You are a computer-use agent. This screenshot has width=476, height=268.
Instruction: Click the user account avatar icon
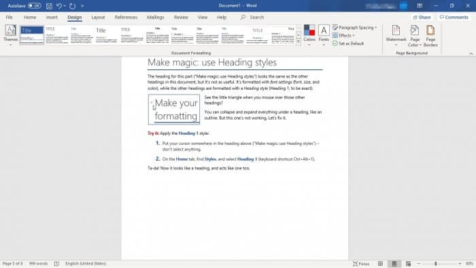click(x=403, y=5)
